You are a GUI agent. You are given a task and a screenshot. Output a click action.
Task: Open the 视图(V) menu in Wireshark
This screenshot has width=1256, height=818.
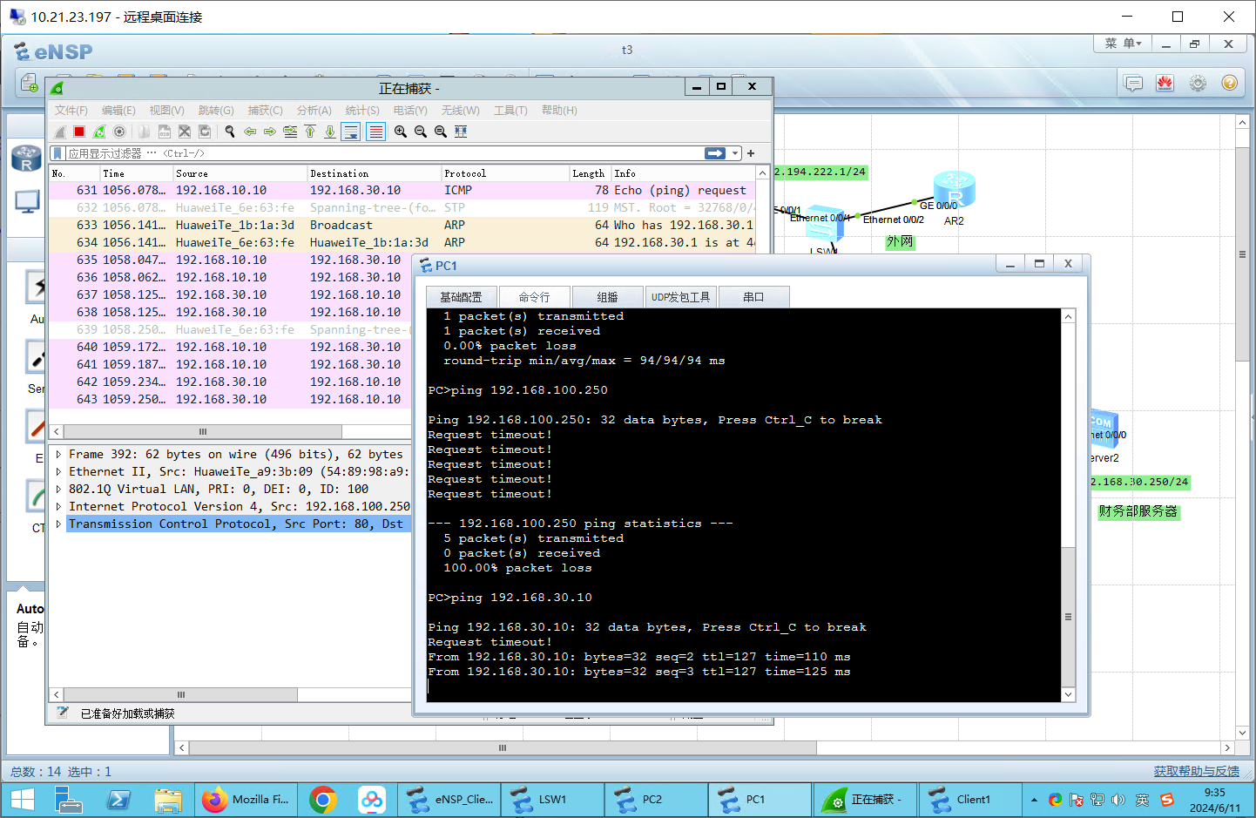tap(166, 111)
